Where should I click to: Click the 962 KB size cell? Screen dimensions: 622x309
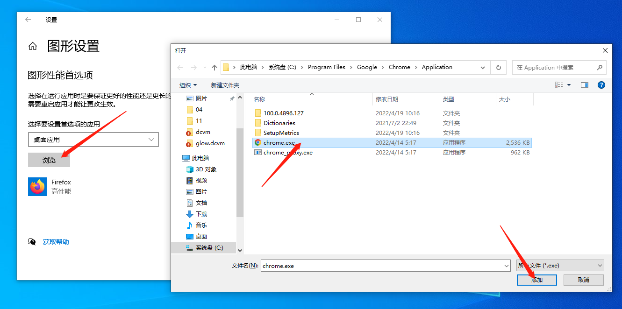520,153
